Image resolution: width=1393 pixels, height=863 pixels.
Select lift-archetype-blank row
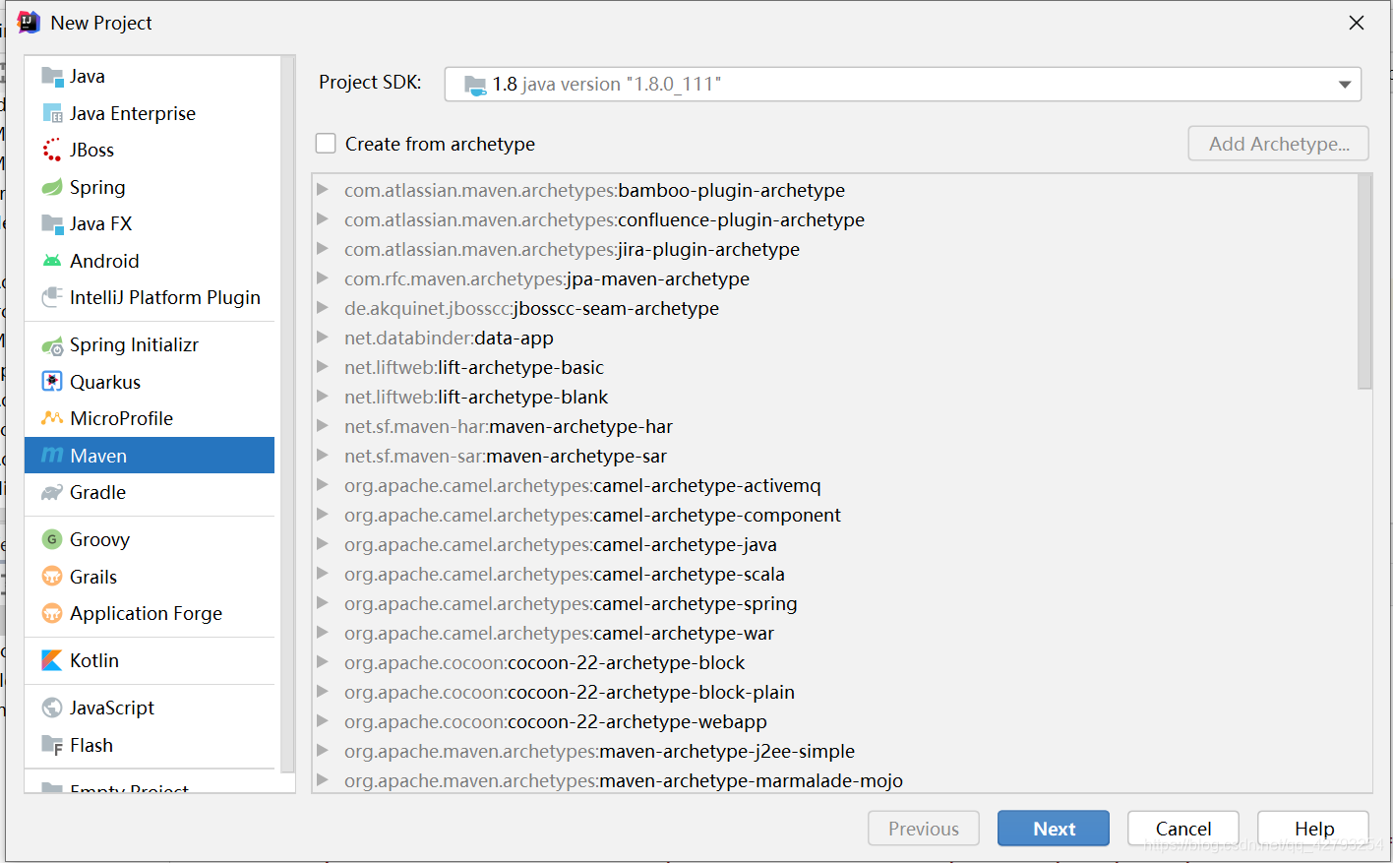pyautogui.click(x=834, y=397)
